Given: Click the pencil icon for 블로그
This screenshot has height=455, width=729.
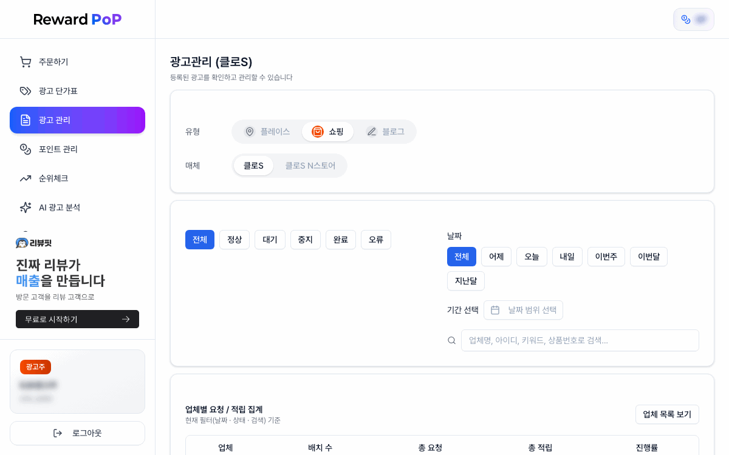Looking at the screenshot, I should 372,132.
